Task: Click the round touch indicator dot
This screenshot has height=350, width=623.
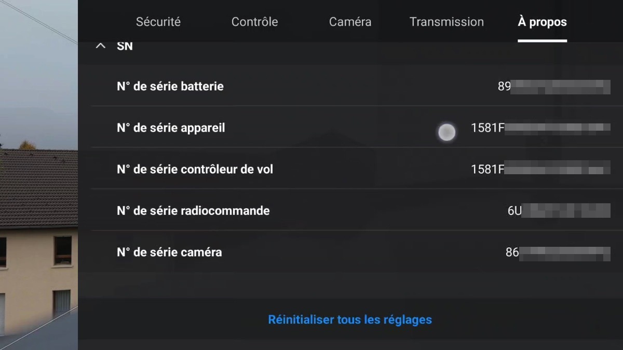Action: click(x=447, y=133)
